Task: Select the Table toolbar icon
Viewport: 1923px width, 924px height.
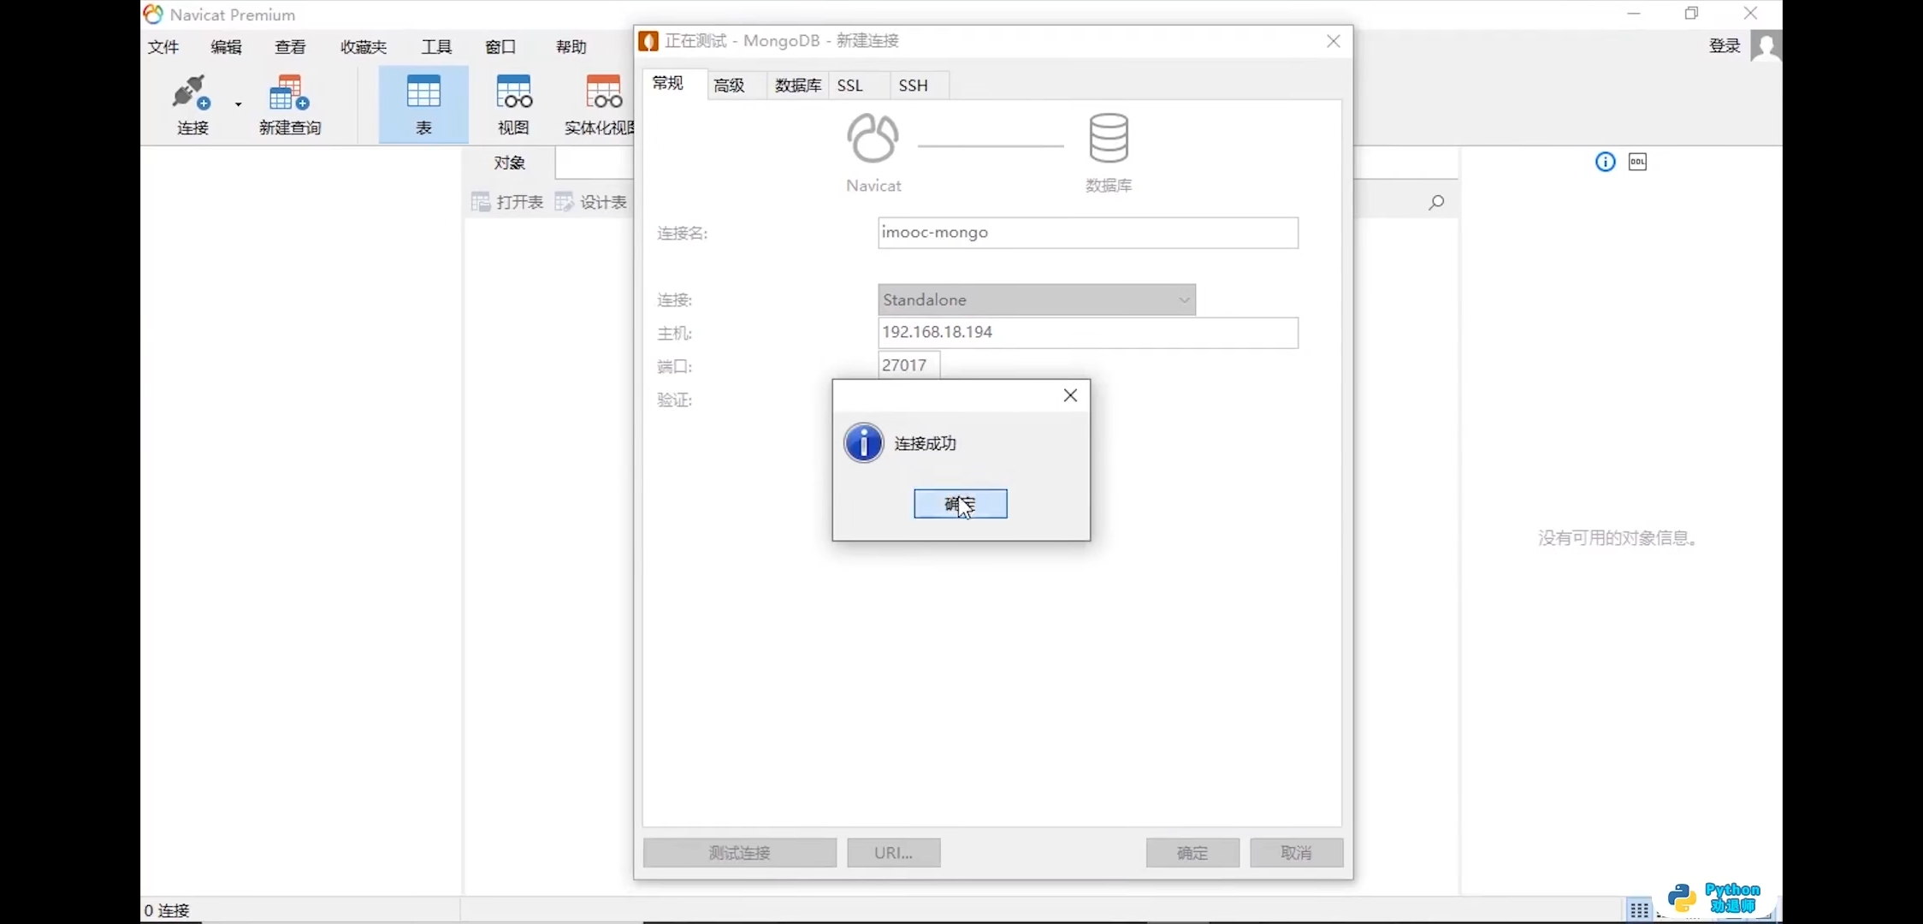Action: (423, 105)
